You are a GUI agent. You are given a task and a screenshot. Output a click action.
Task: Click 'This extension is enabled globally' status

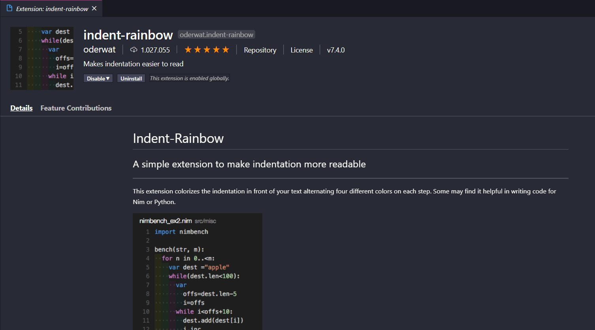tap(190, 78)
